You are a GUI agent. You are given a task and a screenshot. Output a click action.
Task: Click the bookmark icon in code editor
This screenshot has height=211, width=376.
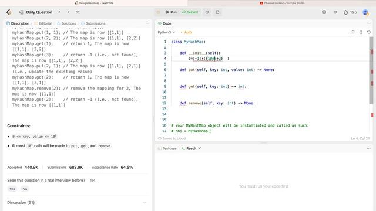coord(353,32)
